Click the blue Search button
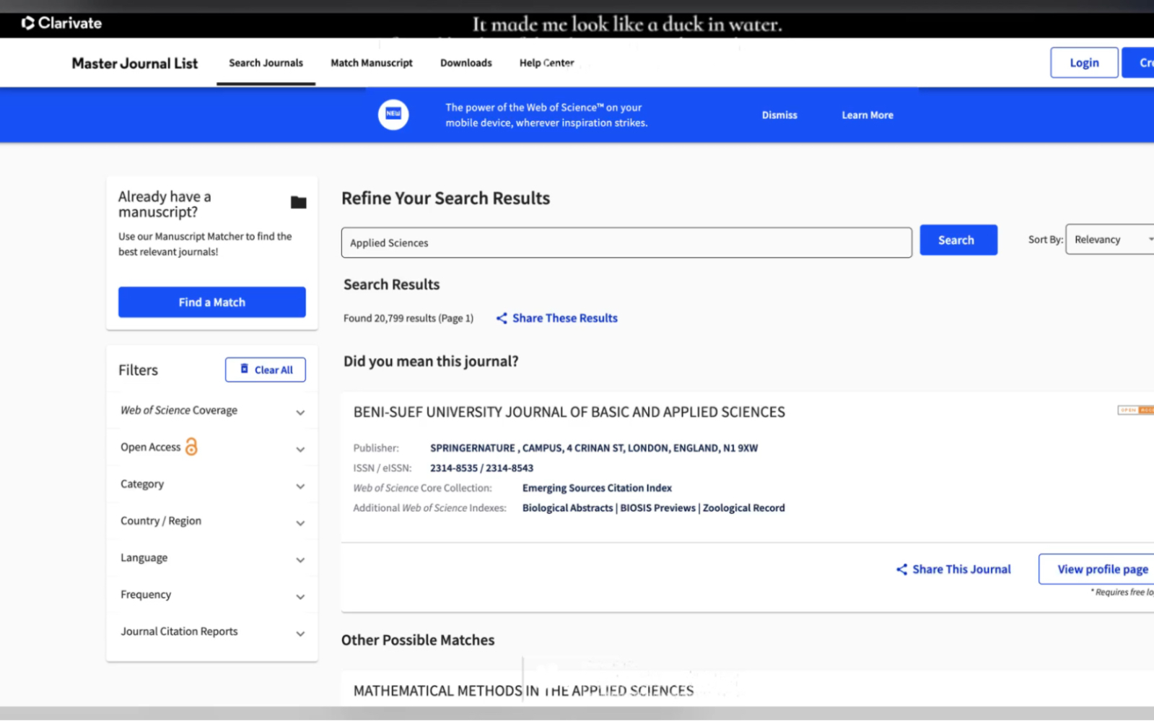This screenshot has width=1154, height=721. [x=958, y=240]
